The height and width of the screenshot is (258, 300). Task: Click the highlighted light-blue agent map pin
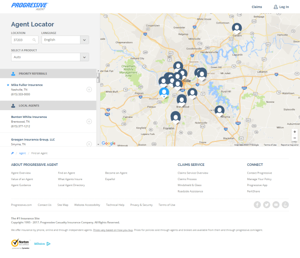[x=164, y=93]
